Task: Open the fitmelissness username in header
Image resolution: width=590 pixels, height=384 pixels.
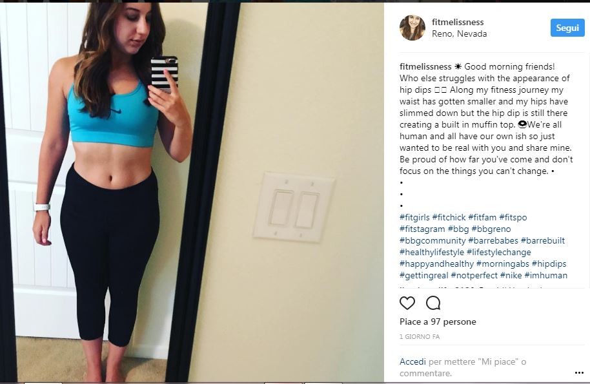Action: (x=458, y=22)
